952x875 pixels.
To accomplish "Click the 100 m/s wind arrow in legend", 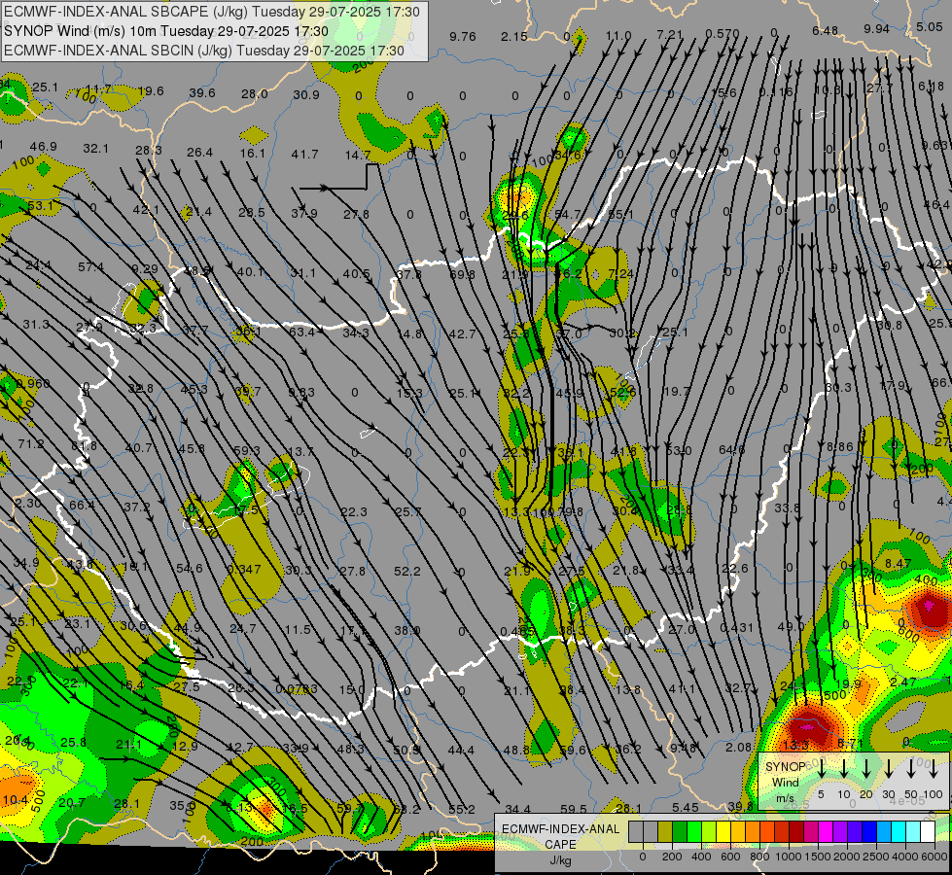I will 934,768.
